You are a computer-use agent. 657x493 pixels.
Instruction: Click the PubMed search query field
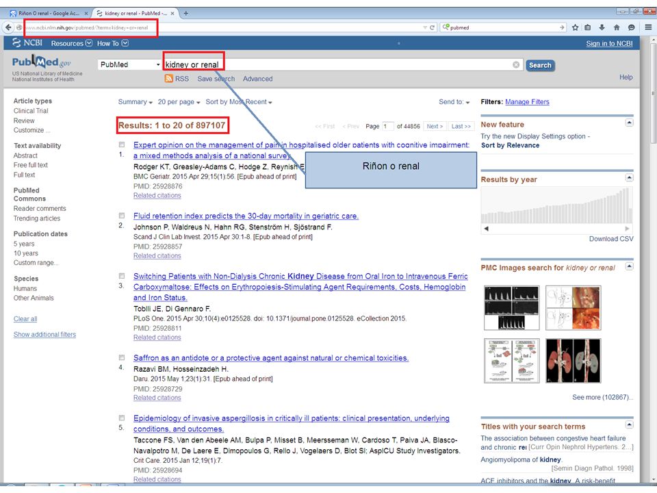click(x=344, y=64)
